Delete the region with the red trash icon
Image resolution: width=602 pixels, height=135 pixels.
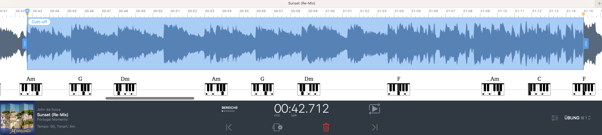tap(326, 127)
